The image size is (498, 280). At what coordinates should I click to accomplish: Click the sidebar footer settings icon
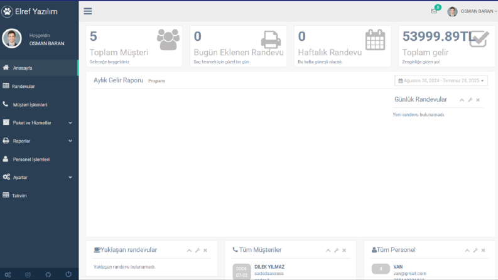pos(8,274)
